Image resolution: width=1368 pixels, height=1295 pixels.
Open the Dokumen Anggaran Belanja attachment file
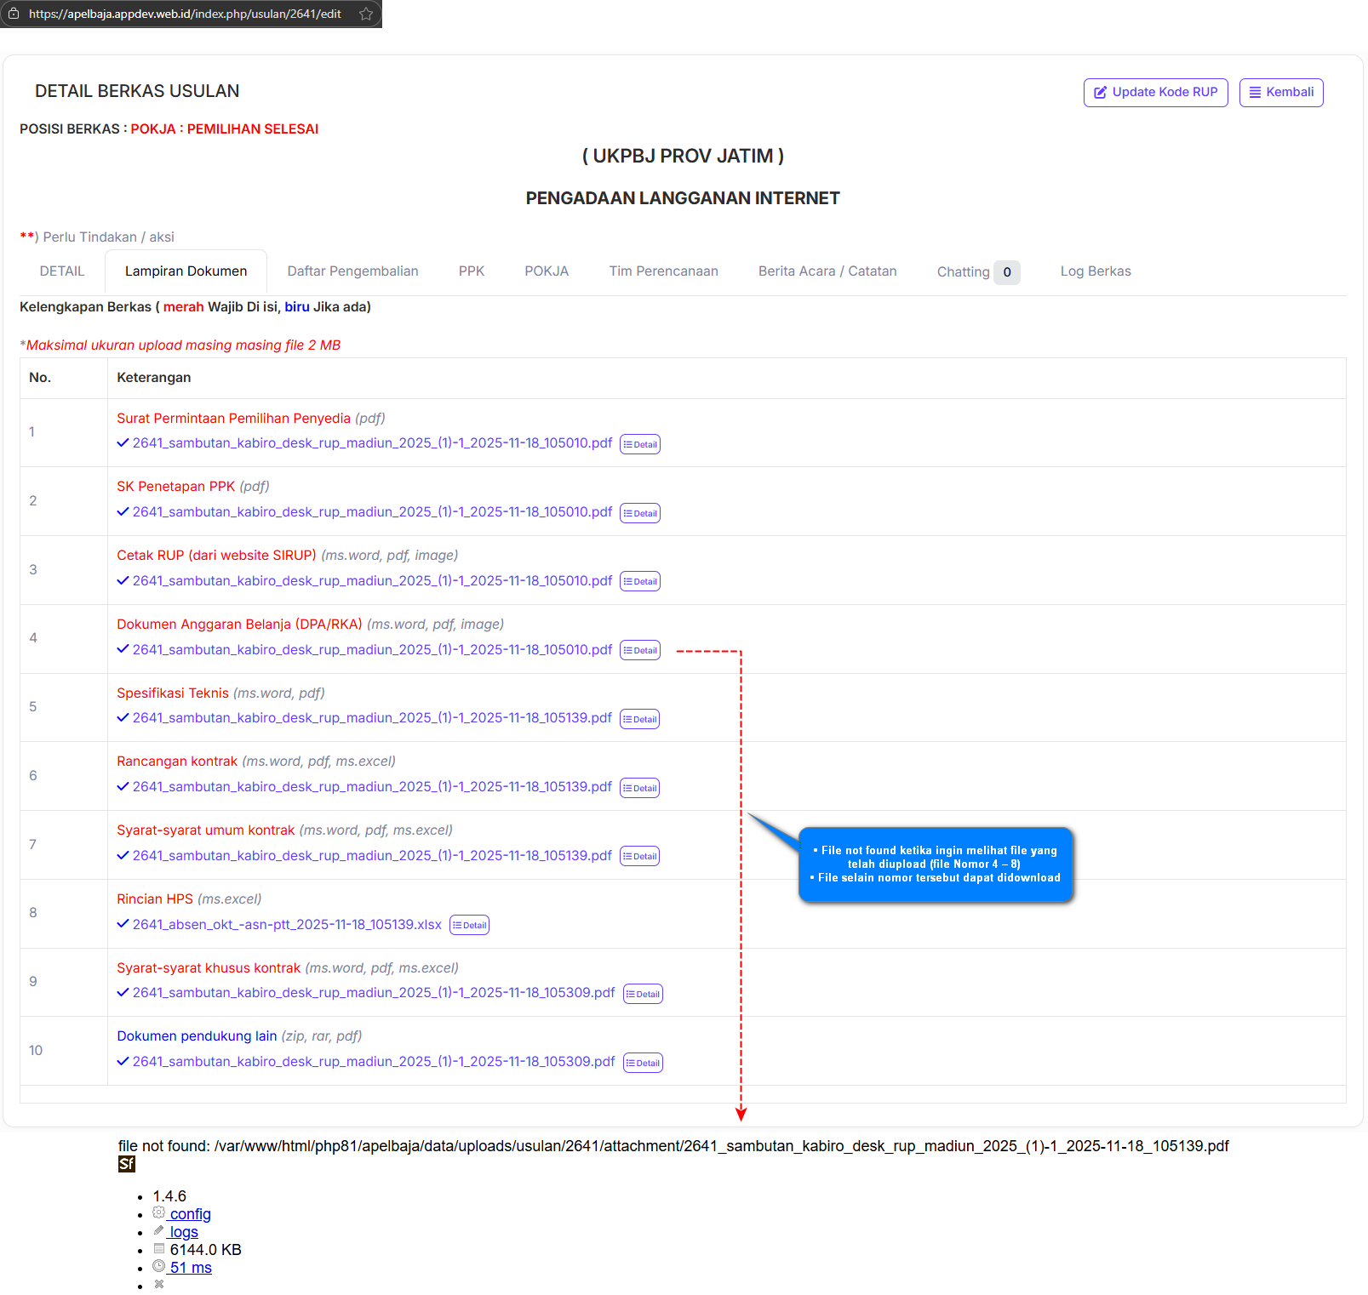point(372,650)
